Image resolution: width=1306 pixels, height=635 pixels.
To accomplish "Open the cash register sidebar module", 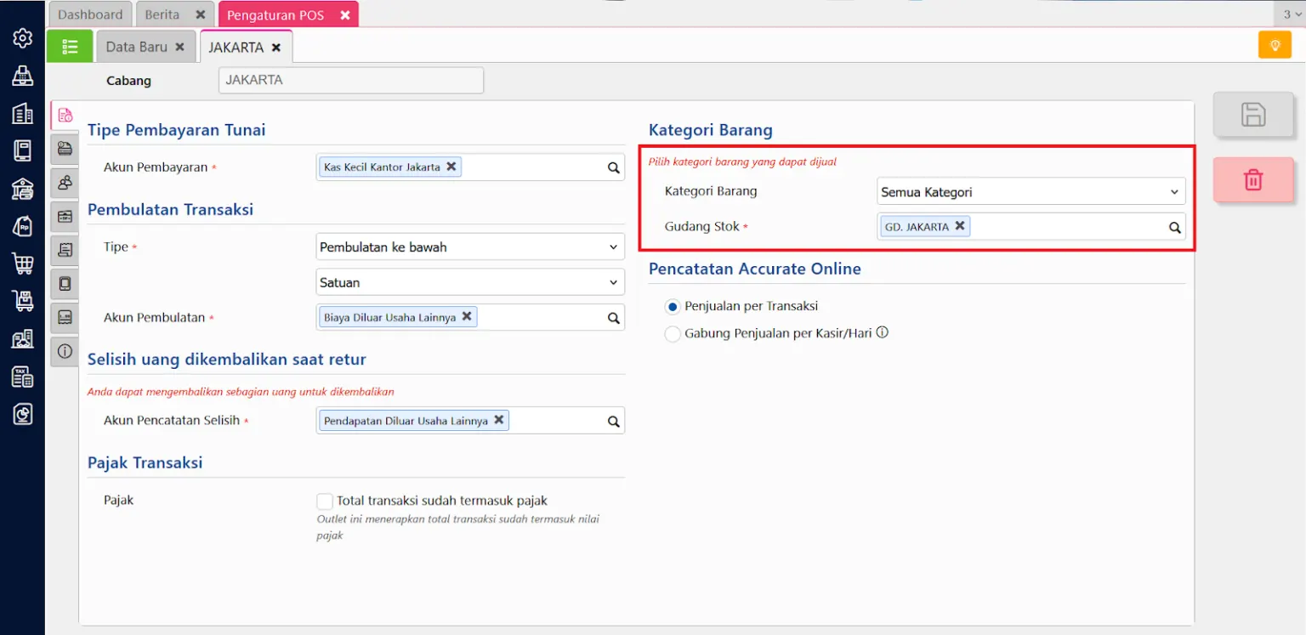I will 22,76.
